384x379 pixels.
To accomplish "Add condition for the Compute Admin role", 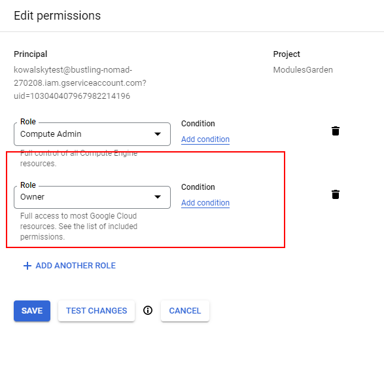I will pos(205,139).
